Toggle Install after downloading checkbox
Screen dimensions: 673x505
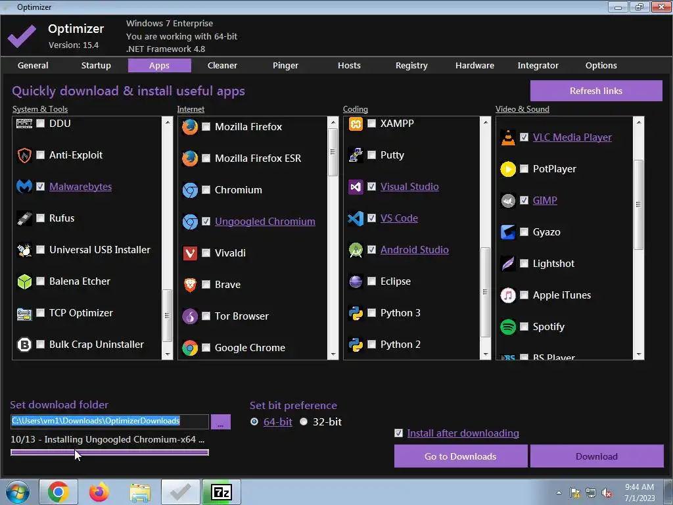point(399,433)
